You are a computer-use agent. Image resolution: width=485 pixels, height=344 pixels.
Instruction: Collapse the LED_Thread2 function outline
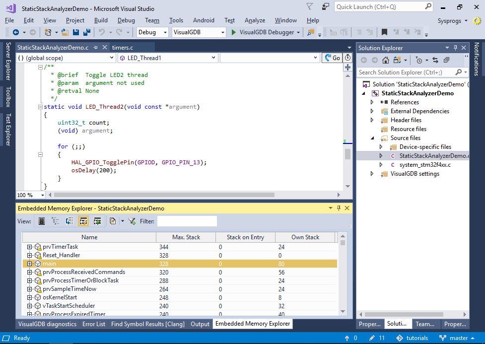pyautogui.click(x=40, y=107)
